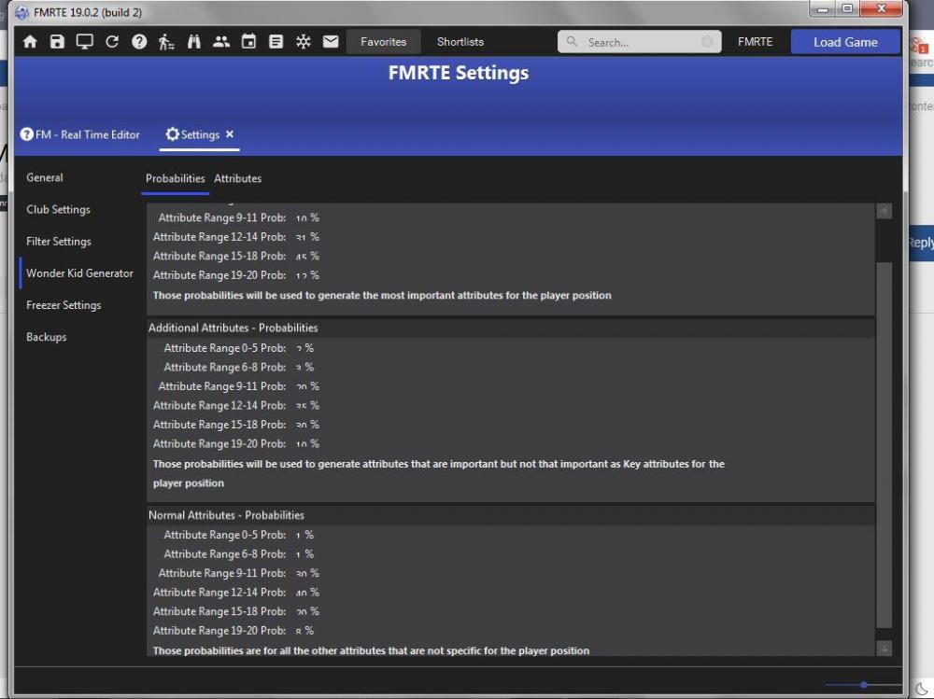The image size is (934, 699).
Task: Focus the Search input field
Action: tap(639, 42)
